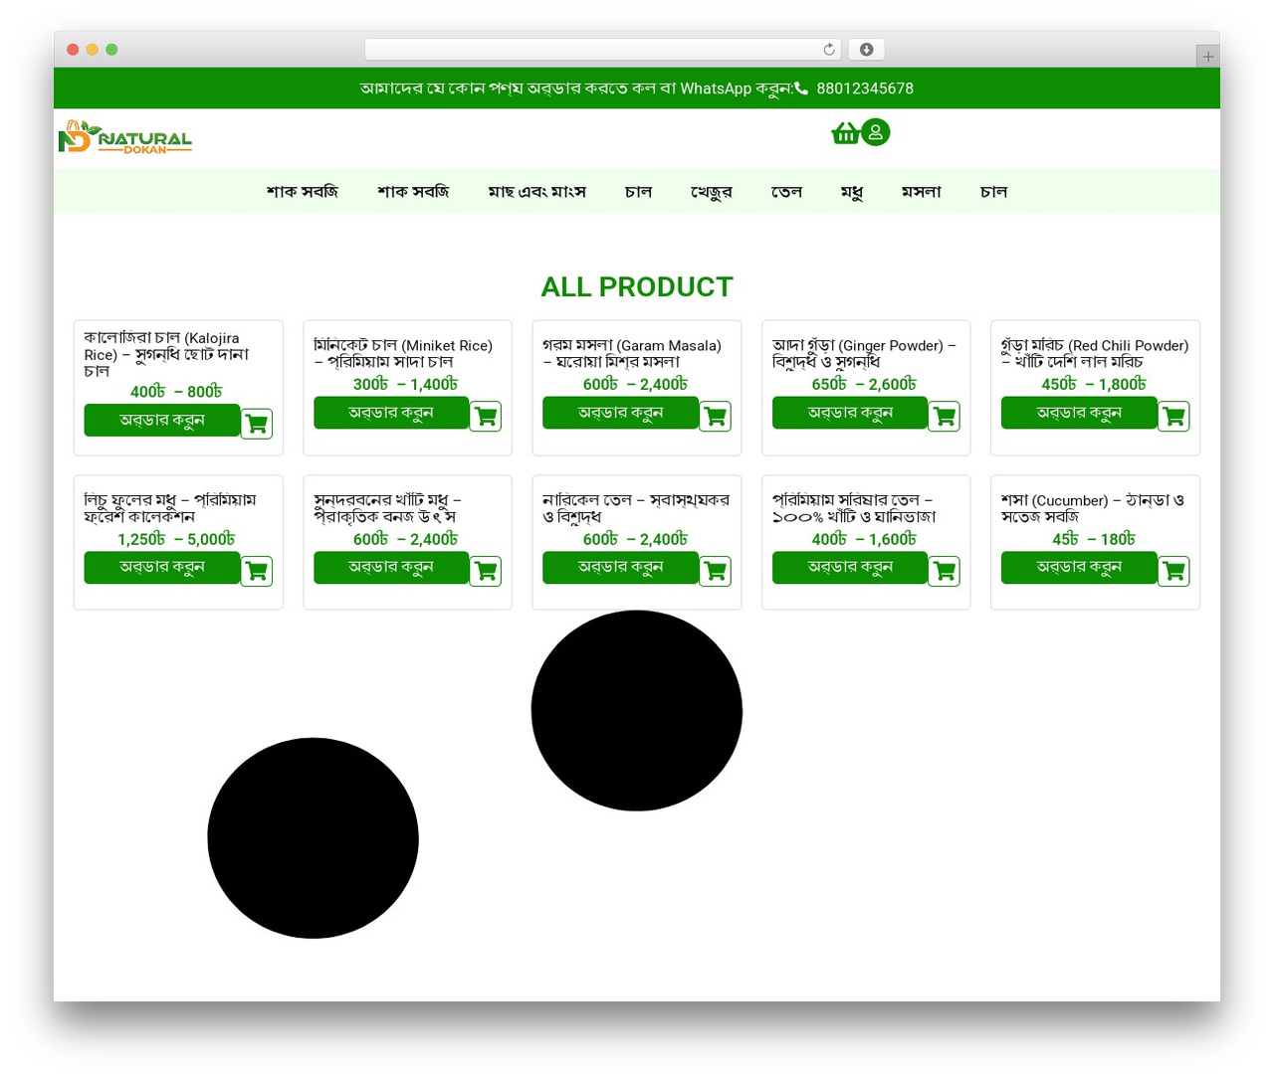Click the cart icon for নারিকেল তেল
The width and height of the screenshot is (1274, 1078).
[x=716, y=571]
